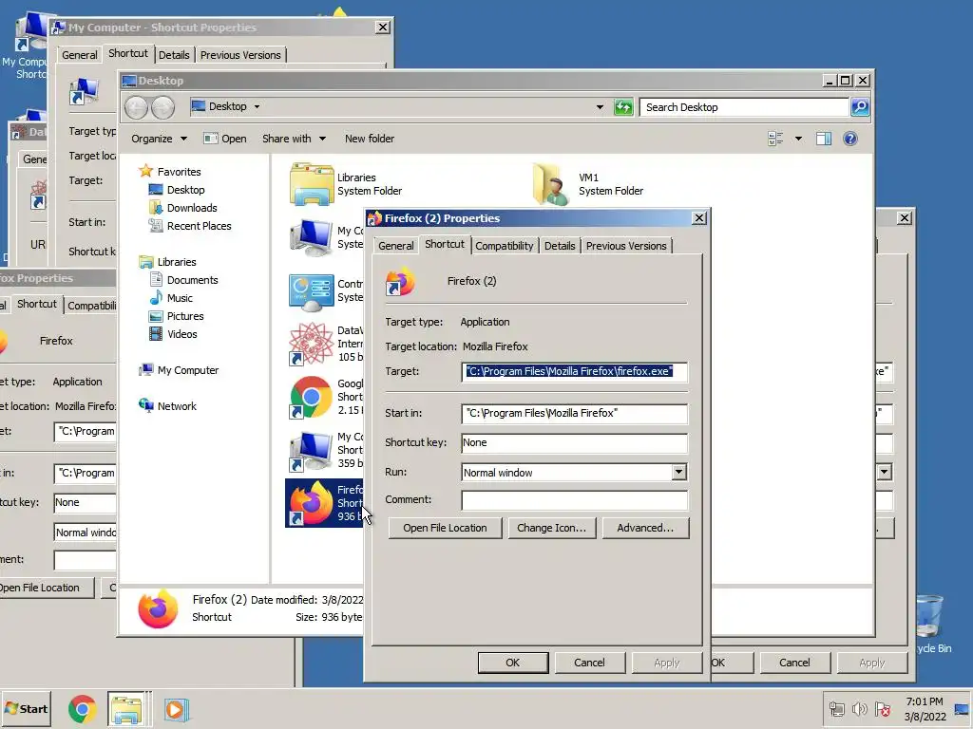Select the VM1 user folder icon
This screenshot has height=729, width=973.
coord(551,184)
